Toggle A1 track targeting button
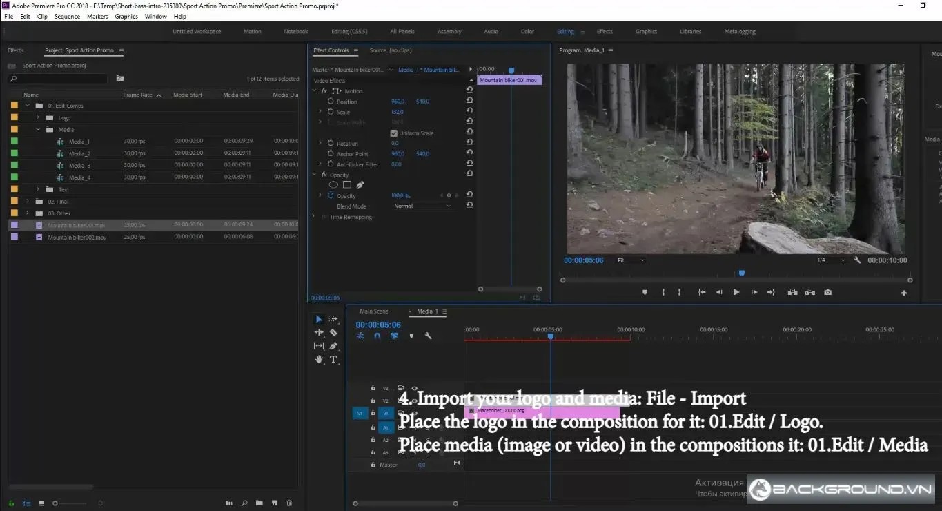The image size is (942, 511). 386,427
